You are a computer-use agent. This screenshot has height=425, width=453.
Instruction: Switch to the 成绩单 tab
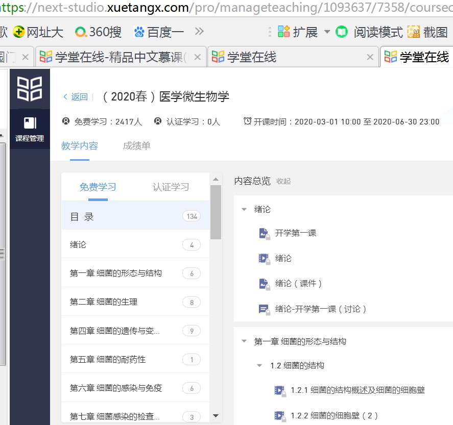(136, 146)
